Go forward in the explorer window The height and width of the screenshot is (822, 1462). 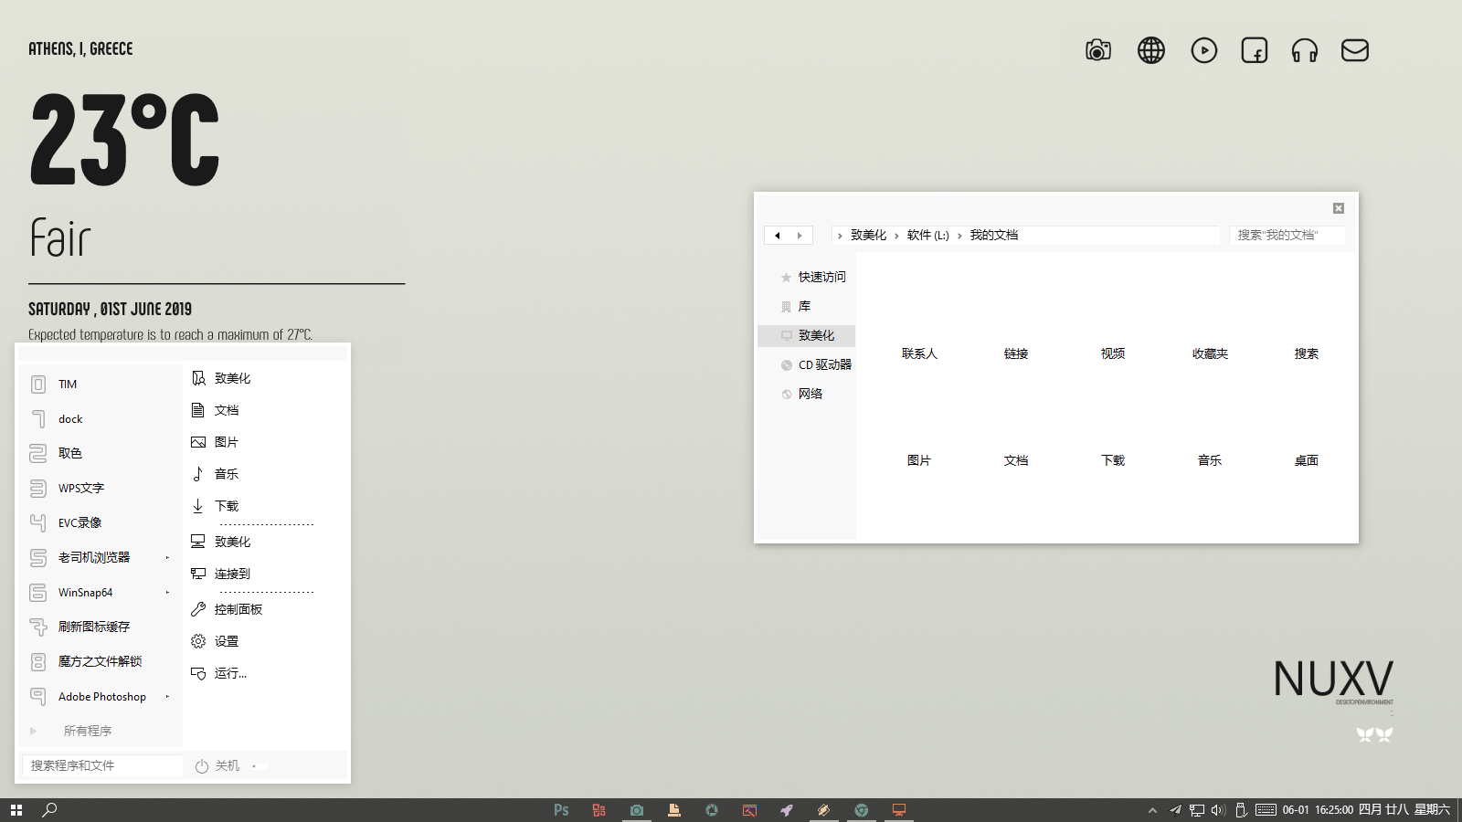coord(800,236)
